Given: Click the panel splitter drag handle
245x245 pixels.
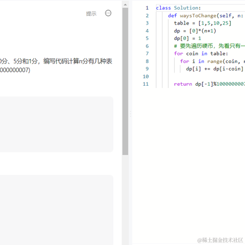Looking at the screenshot, I should coord(130,114).
